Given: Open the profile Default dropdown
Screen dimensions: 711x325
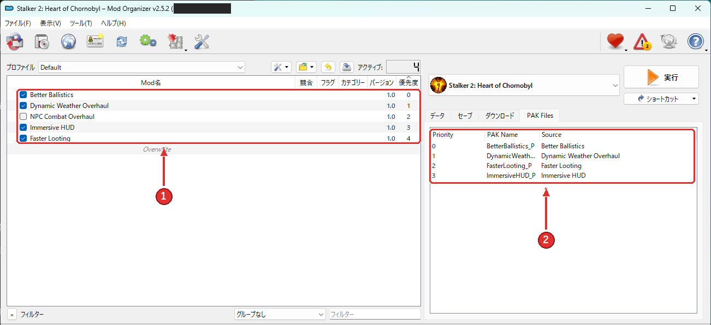Looking at the screenshot, I should [142, 67].
